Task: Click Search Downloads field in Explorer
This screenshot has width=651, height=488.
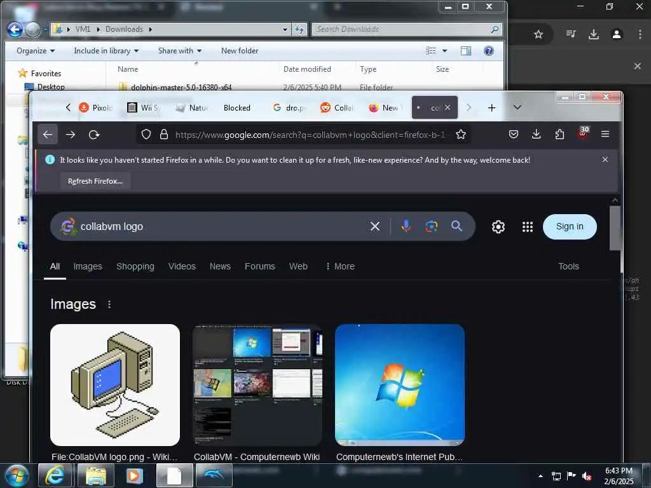Action: tap(407, 29)
